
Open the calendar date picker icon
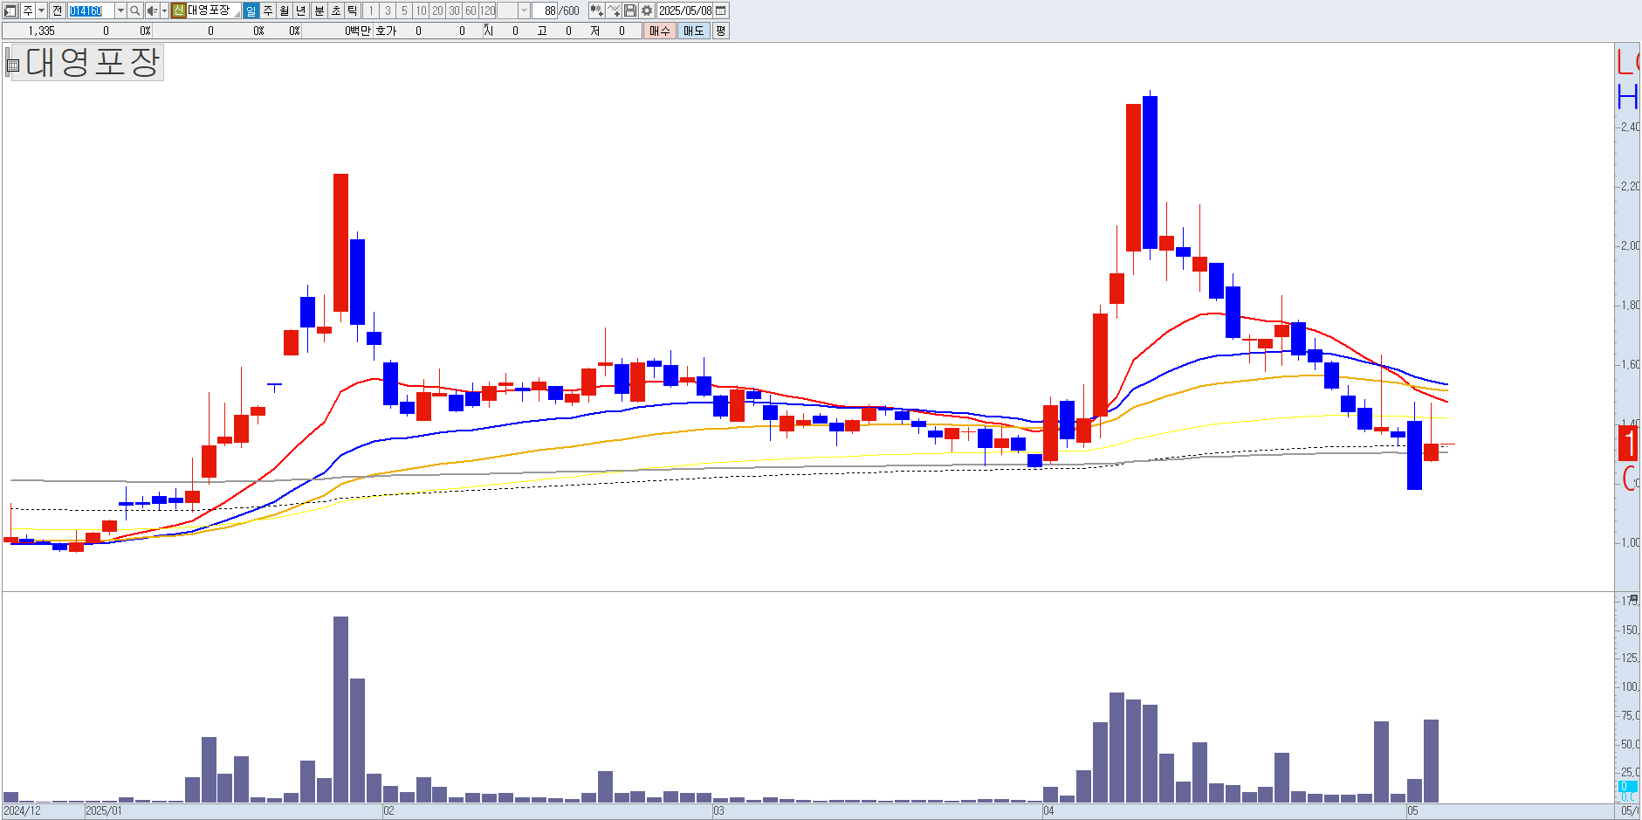(x=721, y=10)
